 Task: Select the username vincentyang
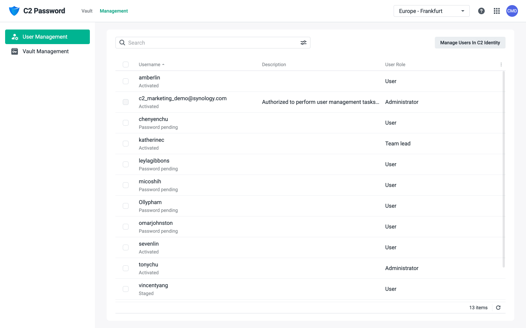(153, 285)
